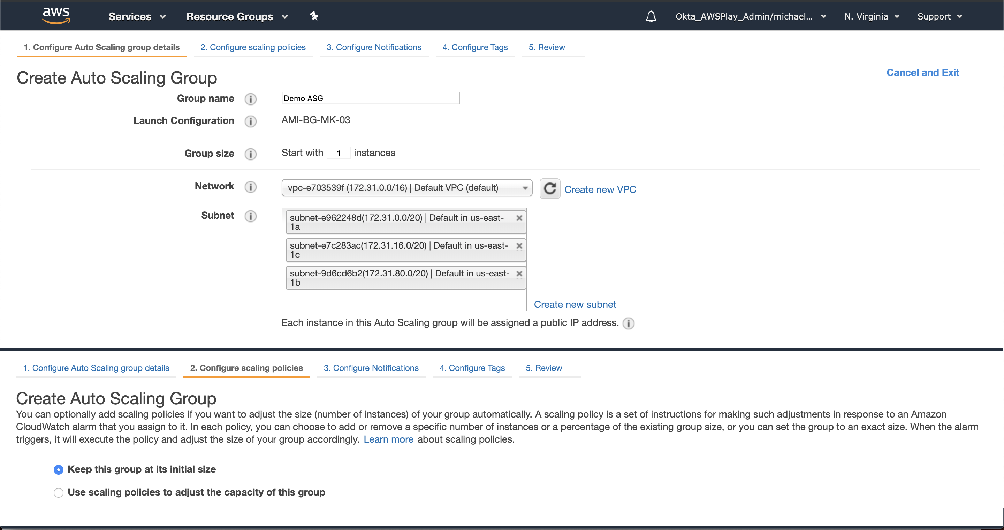Switch to top tab 4 Configure Tags

pos(475,47)
